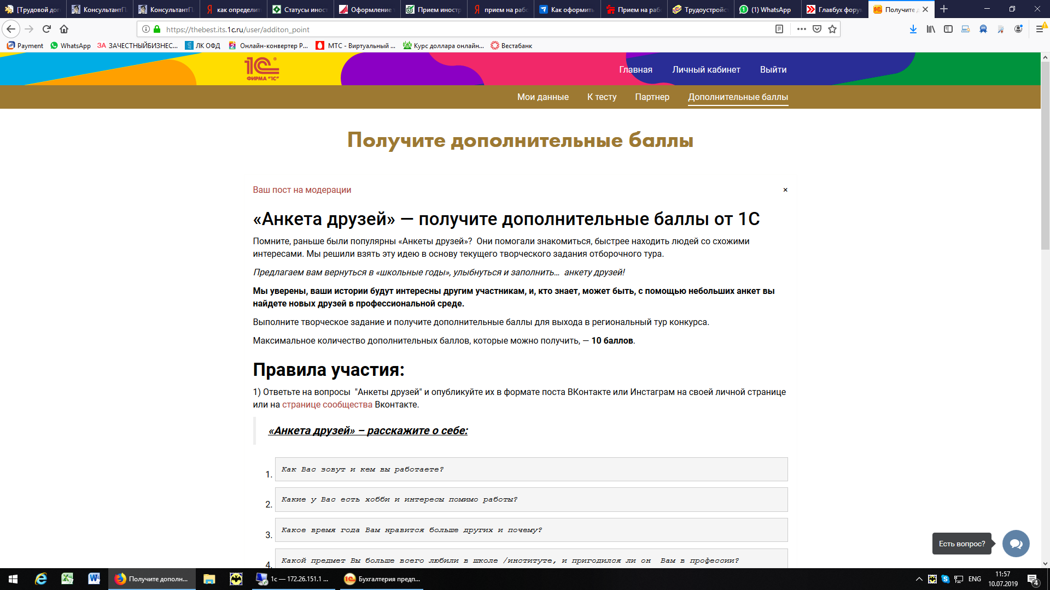Open Firefox hamburger menu
The width and height of the screenshot is (1050, 590).
point(1040,29)
